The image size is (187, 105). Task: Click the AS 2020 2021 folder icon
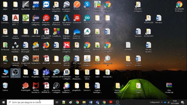pos(148,33)
